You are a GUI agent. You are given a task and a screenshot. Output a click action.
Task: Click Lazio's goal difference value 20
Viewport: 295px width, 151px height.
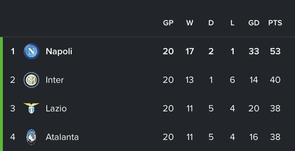point(254,109)
